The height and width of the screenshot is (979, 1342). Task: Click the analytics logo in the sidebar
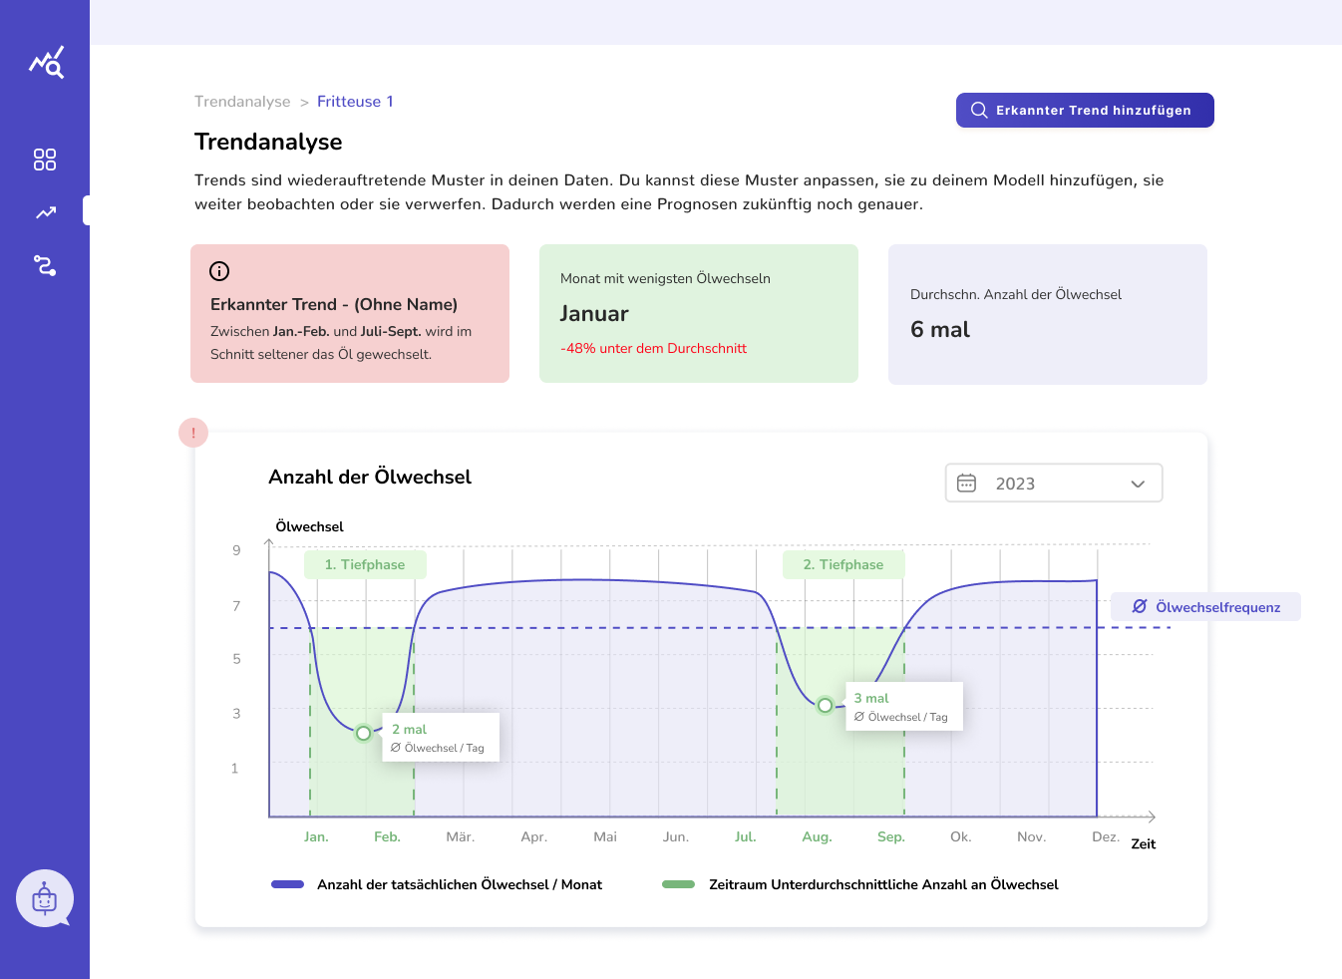pos(46,63)
